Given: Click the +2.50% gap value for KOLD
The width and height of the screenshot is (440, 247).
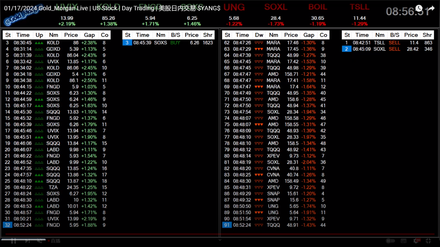Looking at the screenshot, I should (89, 80).
